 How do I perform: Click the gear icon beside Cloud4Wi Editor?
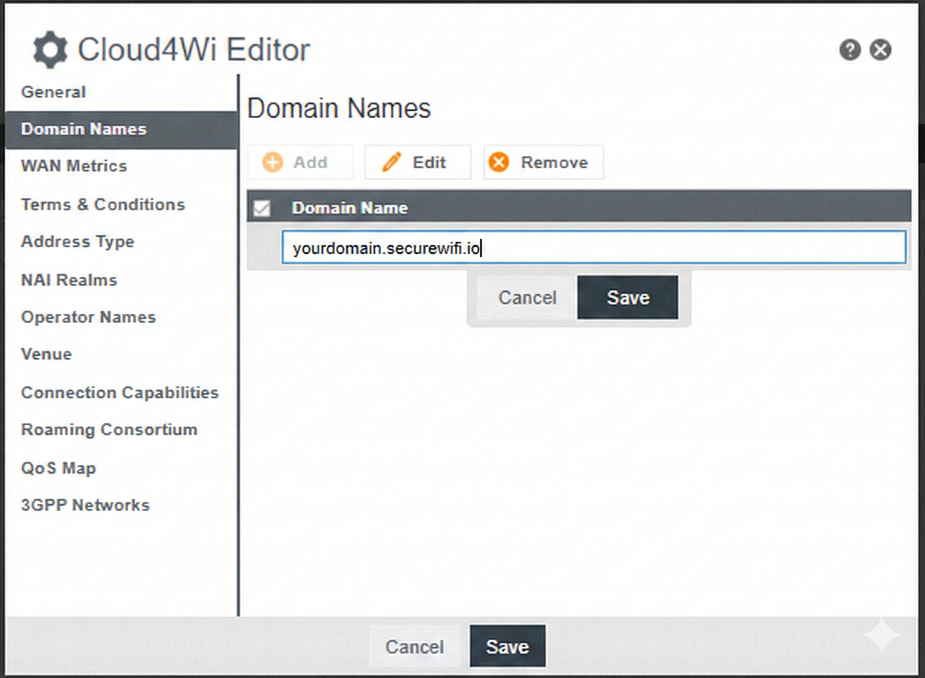pyautogui.click(x=50, y=50)
